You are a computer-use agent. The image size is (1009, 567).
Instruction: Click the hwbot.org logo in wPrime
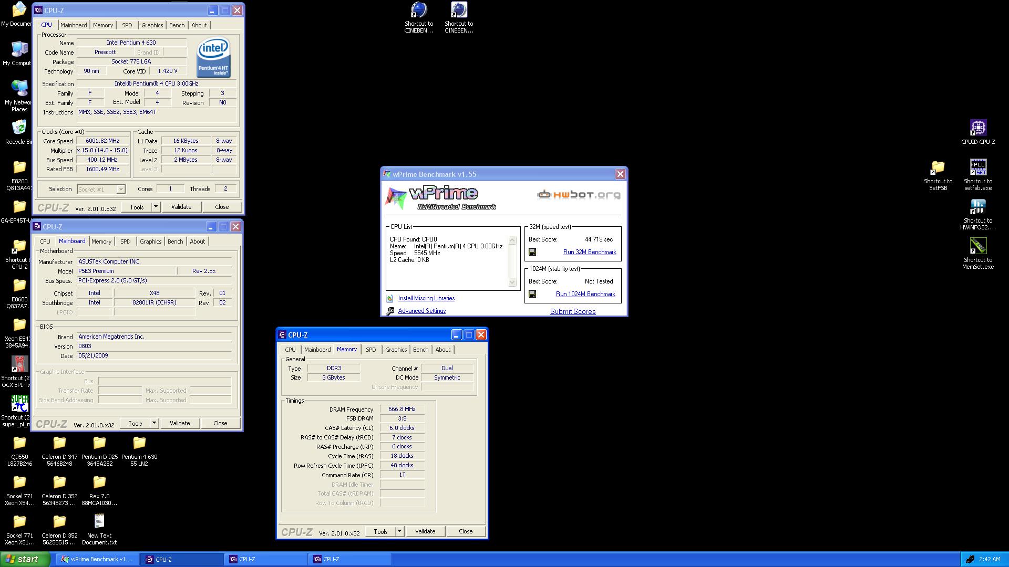point(579,195)
